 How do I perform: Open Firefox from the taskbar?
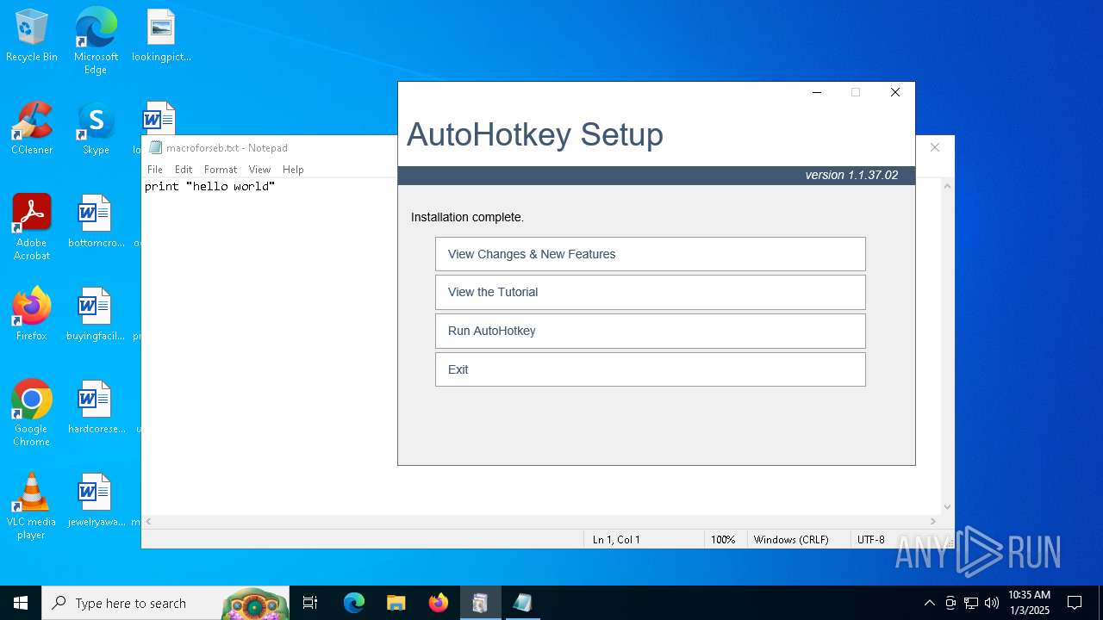point(438,603)
